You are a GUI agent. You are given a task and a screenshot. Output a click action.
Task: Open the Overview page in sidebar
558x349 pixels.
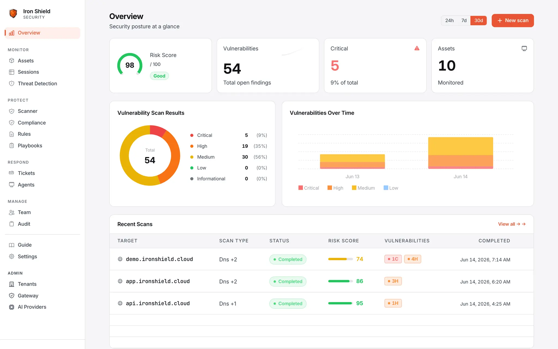[43, 33]
